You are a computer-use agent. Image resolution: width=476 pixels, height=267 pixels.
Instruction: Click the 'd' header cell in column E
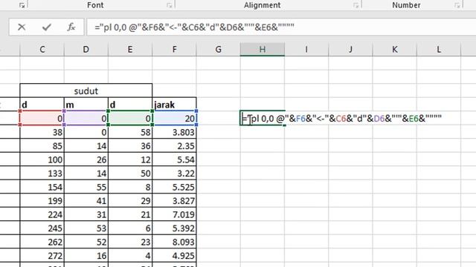click(x=130, y=105)
